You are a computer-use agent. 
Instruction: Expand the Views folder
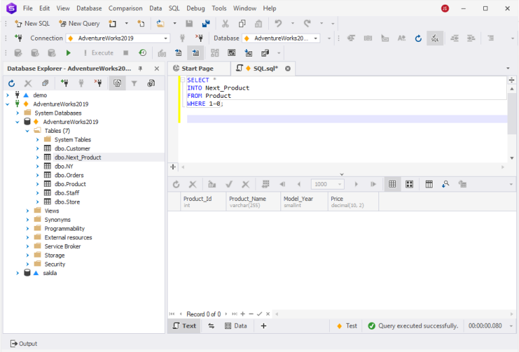coord(28,210)
